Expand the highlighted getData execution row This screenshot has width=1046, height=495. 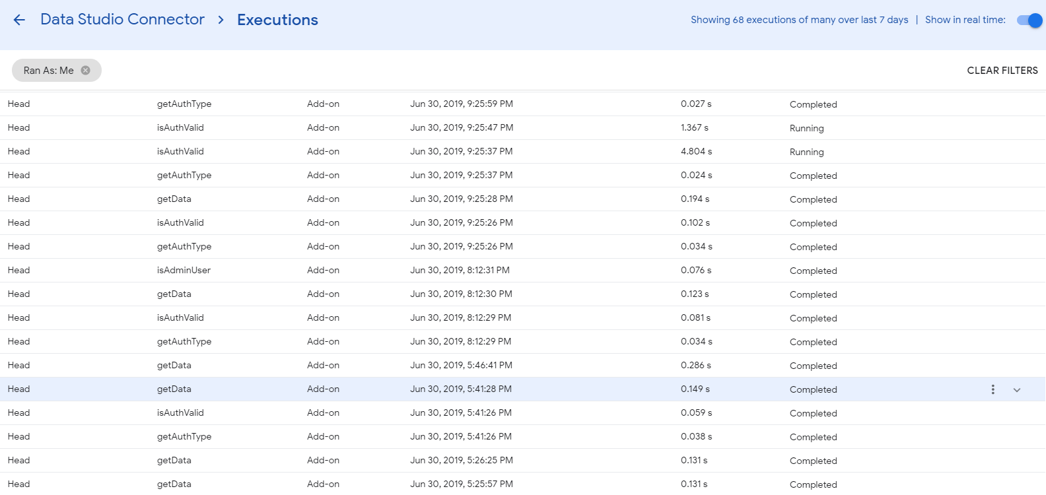1017,390
